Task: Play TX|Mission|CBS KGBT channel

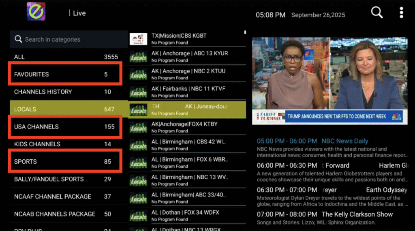Action: [187, 39]
